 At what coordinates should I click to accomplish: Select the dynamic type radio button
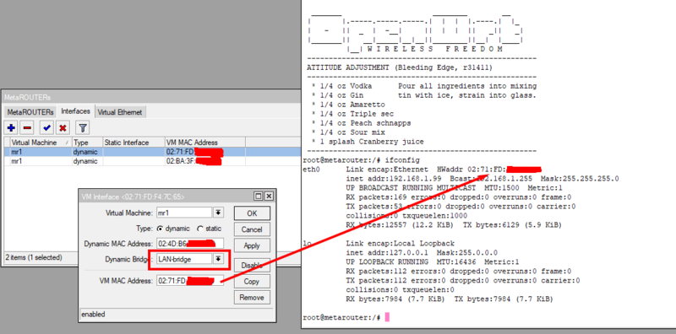160,229
